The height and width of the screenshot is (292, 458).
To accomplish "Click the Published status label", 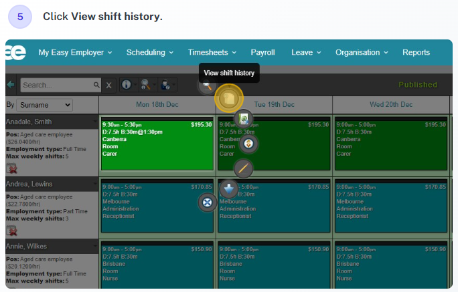I will (418, 85).
